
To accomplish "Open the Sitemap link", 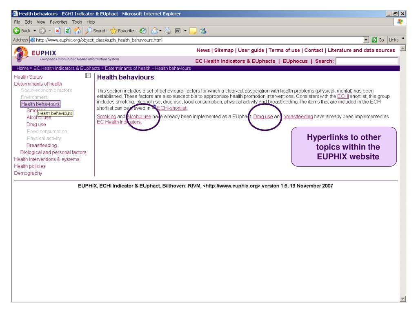I will tap(224, 50).
